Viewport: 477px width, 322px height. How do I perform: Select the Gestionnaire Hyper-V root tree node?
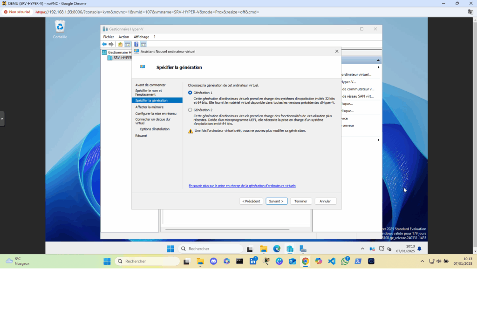point(117,52)
